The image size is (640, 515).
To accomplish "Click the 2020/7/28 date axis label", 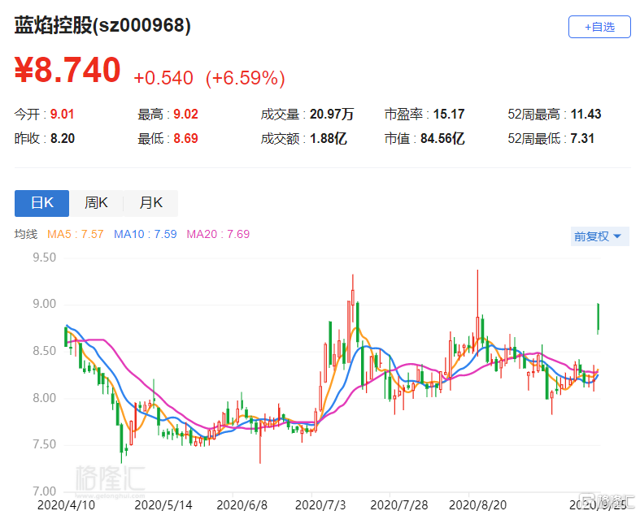I will (398, 505).
